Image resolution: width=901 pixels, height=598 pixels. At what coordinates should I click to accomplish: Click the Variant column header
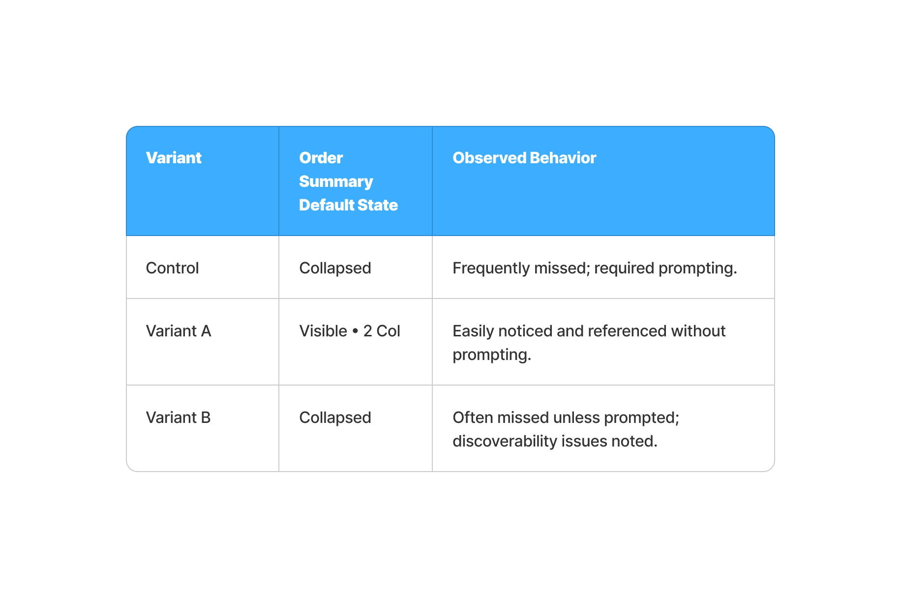point(174,158)
